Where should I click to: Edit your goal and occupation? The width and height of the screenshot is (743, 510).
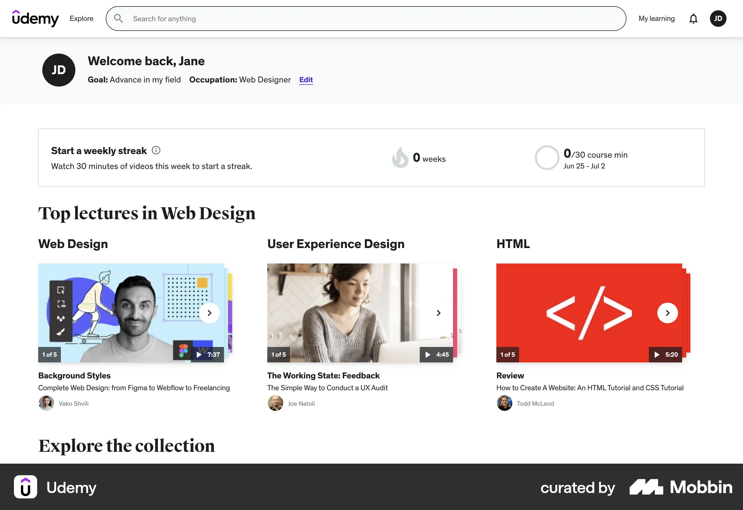(306, 80)
